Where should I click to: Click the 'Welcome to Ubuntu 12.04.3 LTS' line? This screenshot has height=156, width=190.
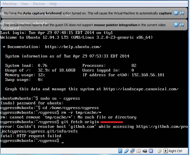click(x=76, y=38)
